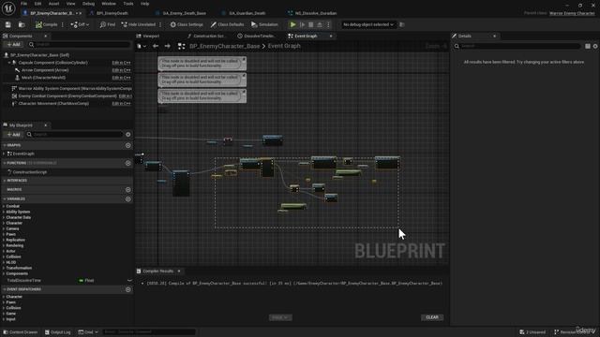The width and height of the screenshot is (600, 337).
Task: Click the add icon in the Graphs section
Action: 128,146
